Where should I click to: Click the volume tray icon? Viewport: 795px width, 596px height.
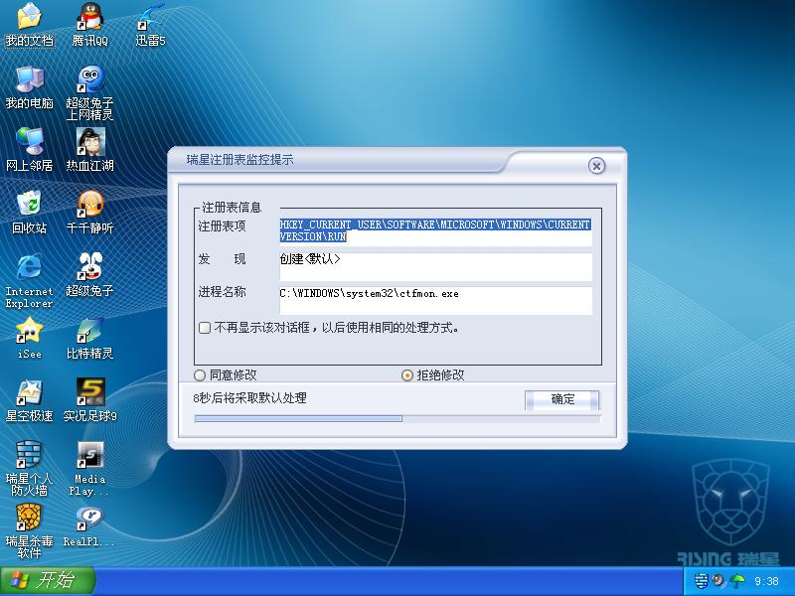click(717, 580)
